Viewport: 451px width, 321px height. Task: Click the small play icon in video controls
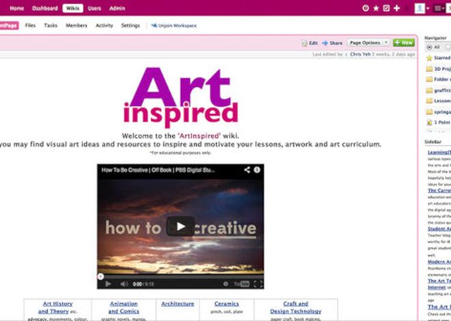pyautogui.click(x=108, y=284)
